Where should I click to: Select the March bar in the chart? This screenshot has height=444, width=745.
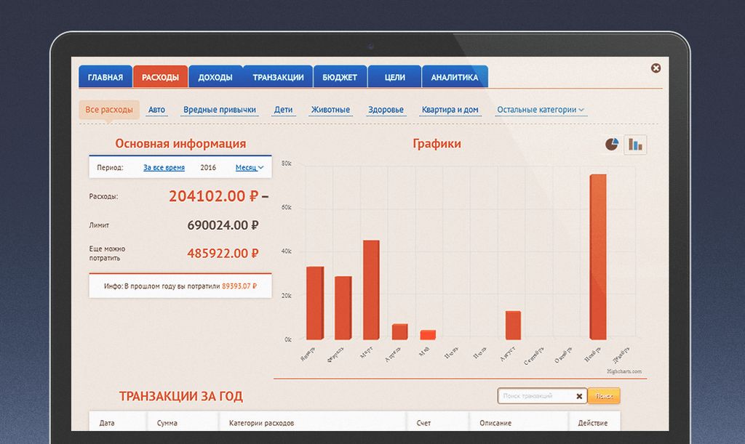(x=371, y=290)
